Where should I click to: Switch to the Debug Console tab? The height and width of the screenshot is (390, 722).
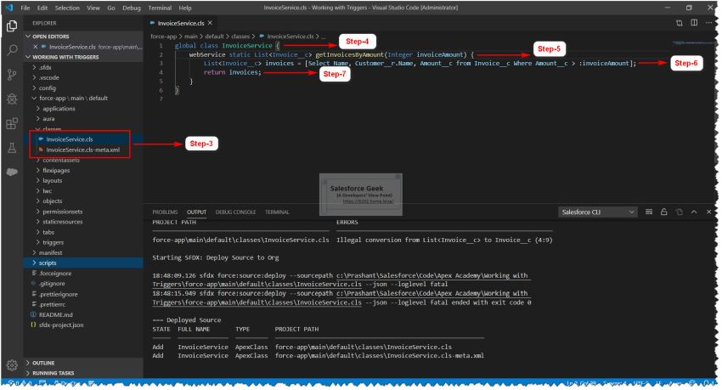click(x=235, y=212)
